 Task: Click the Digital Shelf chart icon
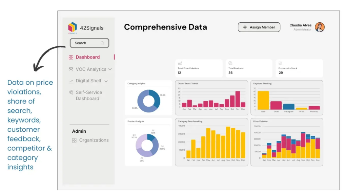coord(71,81)
